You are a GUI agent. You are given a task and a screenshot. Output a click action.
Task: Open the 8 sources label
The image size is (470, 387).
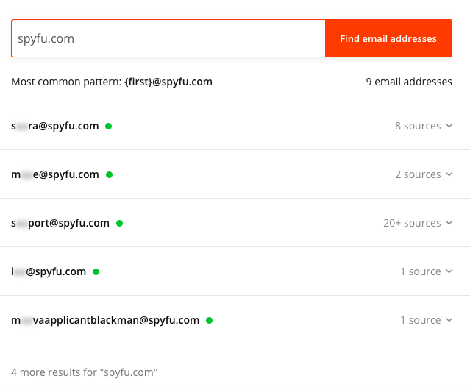click(418, 126)
